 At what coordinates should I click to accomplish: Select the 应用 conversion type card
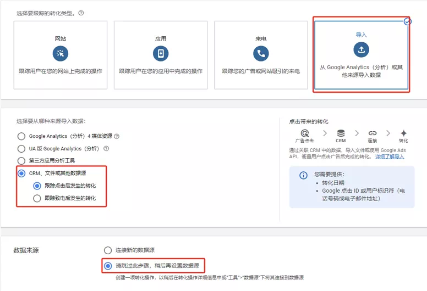pyautogui.click(x=161, y=55)
